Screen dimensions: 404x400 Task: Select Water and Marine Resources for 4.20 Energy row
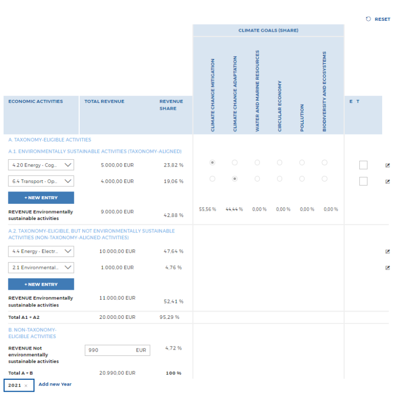pos(257,162)
